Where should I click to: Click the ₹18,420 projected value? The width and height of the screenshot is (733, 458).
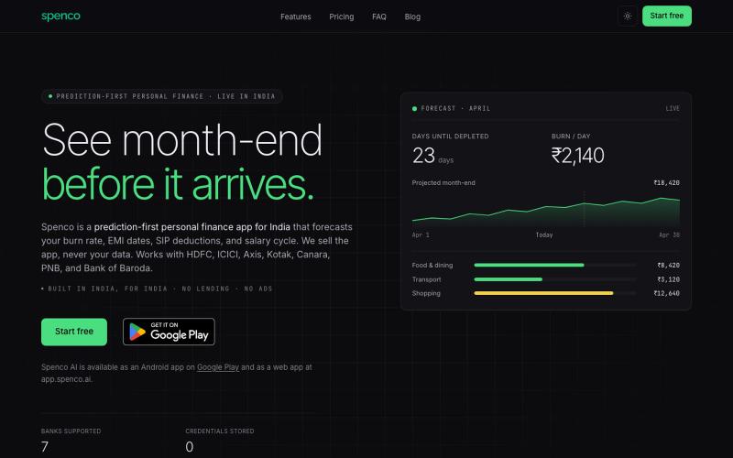click(666, 182)
